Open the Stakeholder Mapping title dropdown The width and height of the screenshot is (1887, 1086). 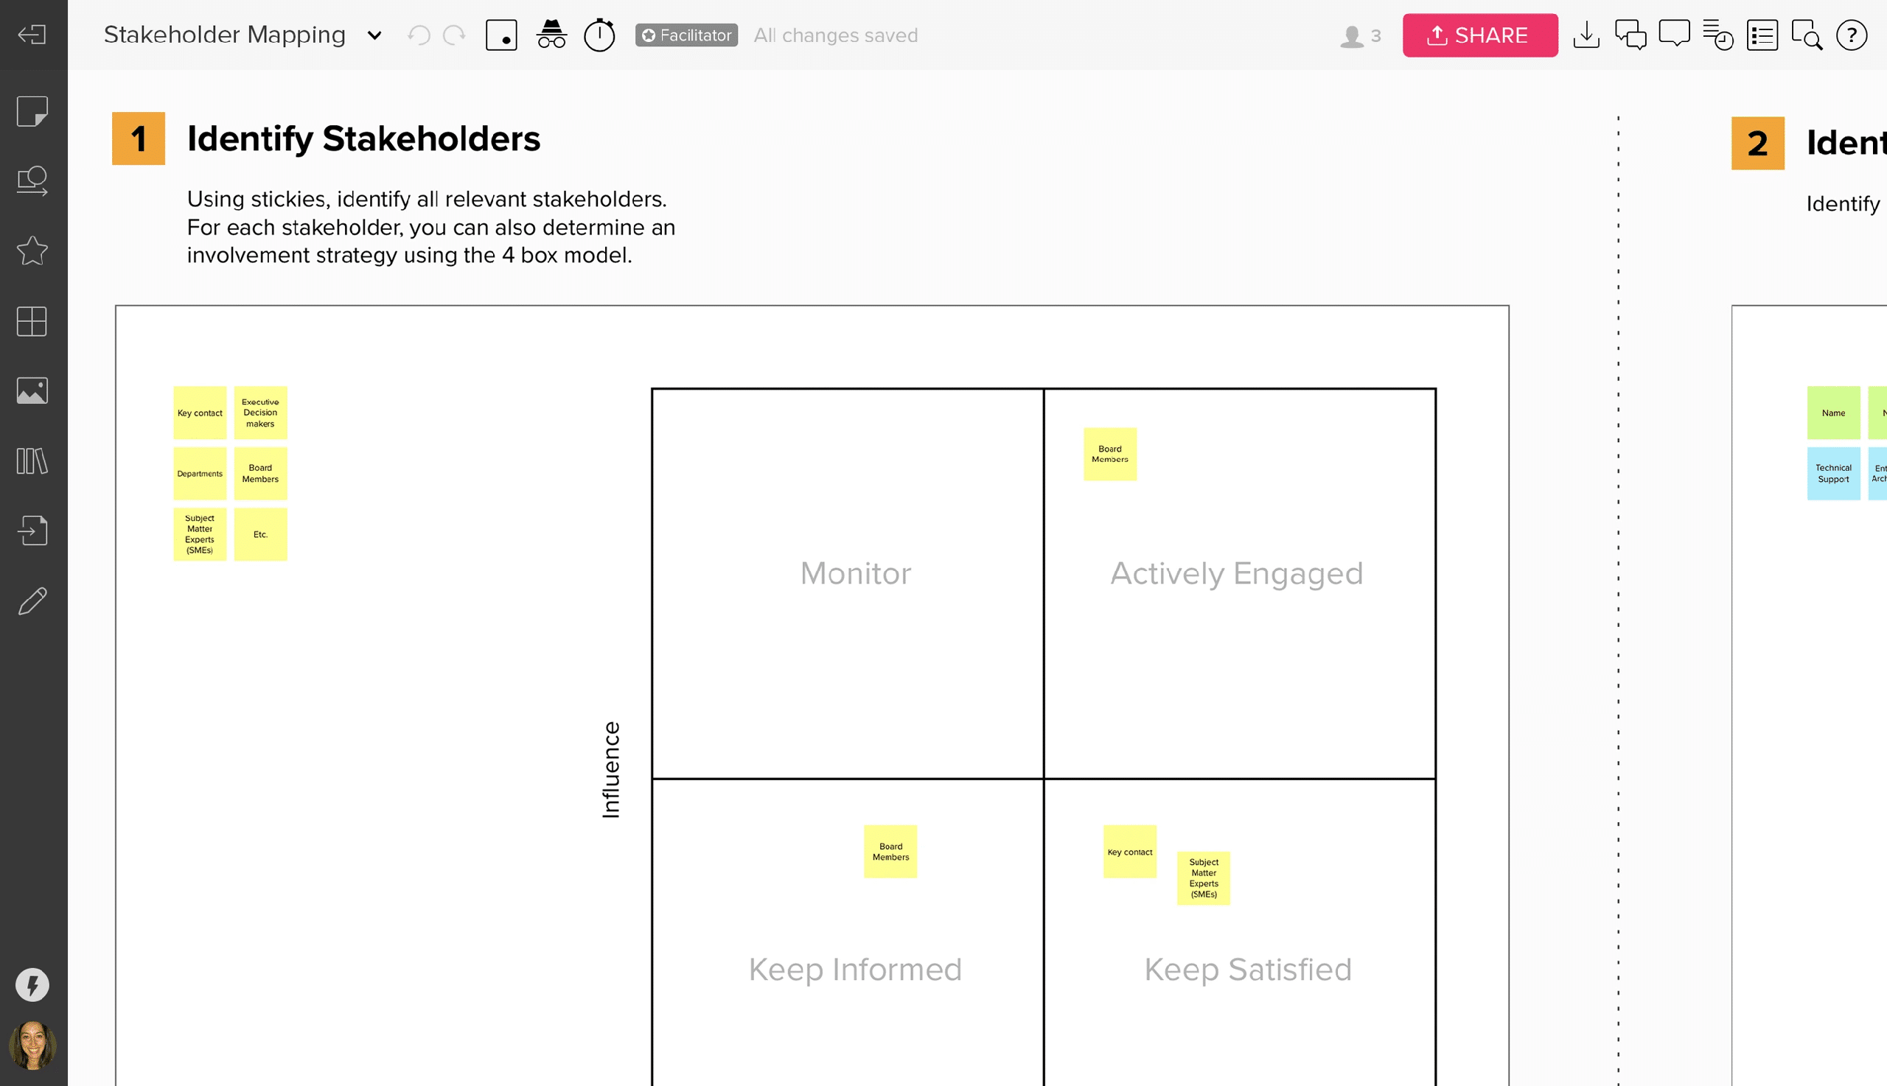[374, 35]
